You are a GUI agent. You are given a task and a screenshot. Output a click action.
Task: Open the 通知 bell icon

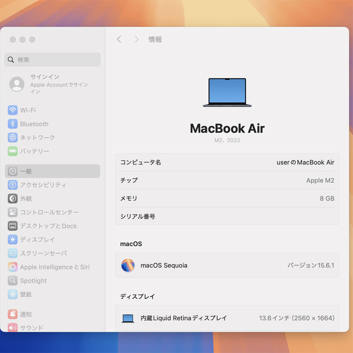[x=13, y=314]
